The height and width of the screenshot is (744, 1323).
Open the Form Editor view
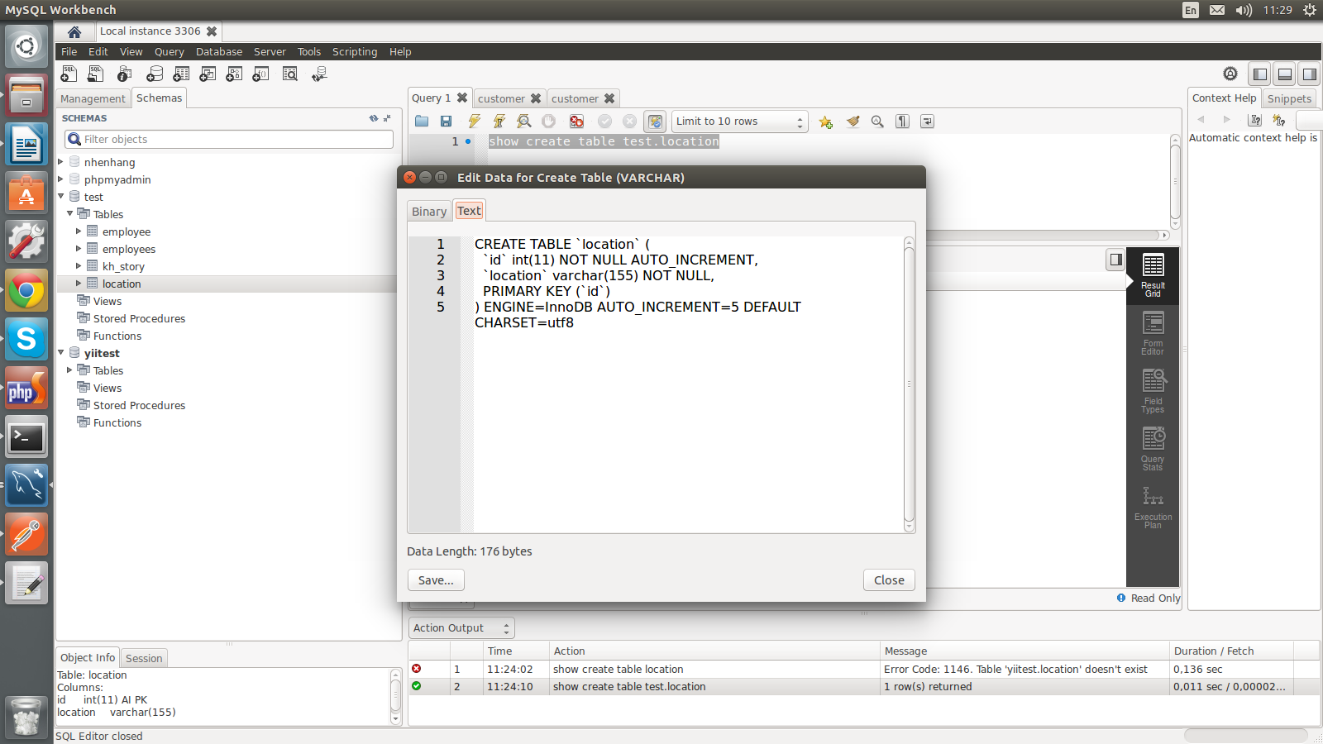1153,333
